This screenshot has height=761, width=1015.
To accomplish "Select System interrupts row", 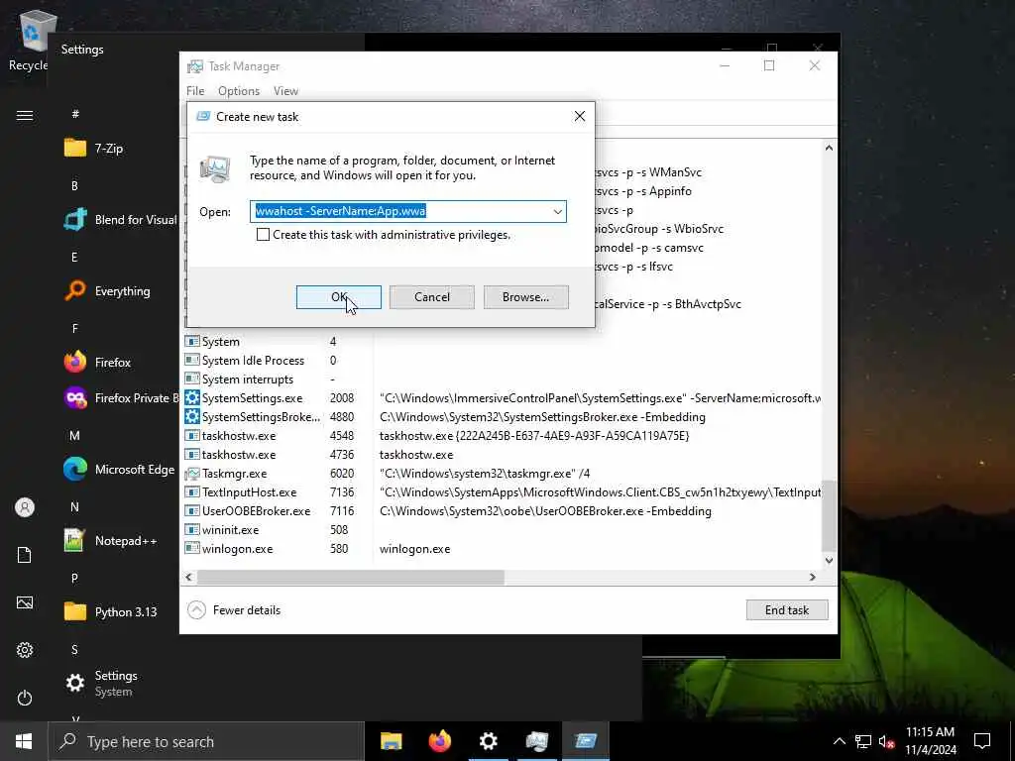I will [503, 379].
